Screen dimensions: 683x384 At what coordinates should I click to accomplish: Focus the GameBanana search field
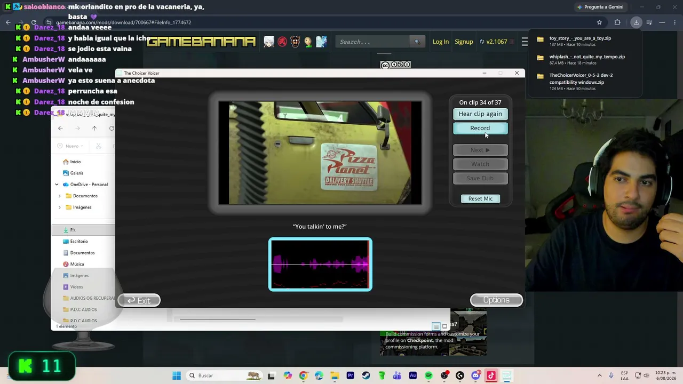372,42
